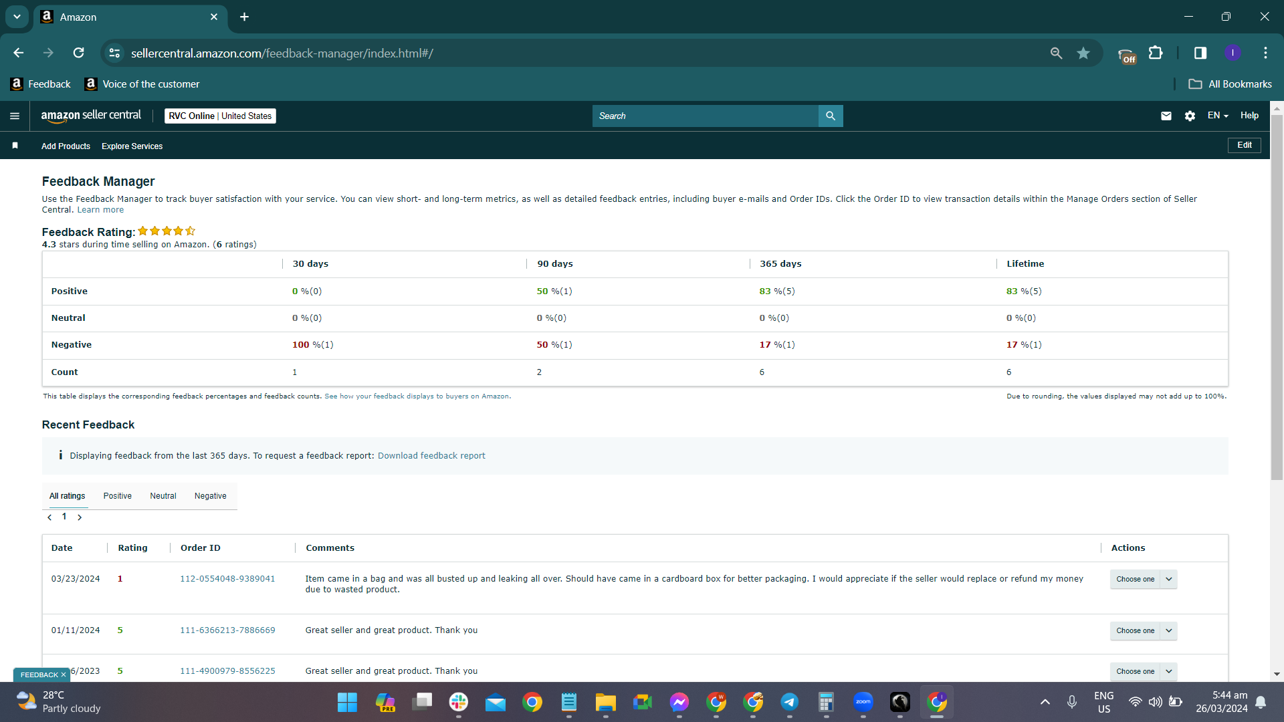Open the Feedback bookmark in the bookmarks bar

tap(41, 84)
